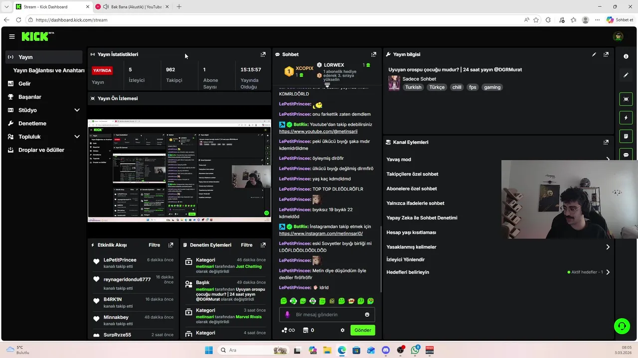Open Yayın Bağlantısı ve Anahtarı
The image size is (638, 358).
click(x=49, y=71)
